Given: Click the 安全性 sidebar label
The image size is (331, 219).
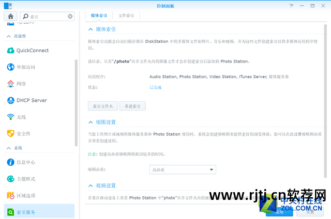Looking at the screenshot, I should click(23, 133).
